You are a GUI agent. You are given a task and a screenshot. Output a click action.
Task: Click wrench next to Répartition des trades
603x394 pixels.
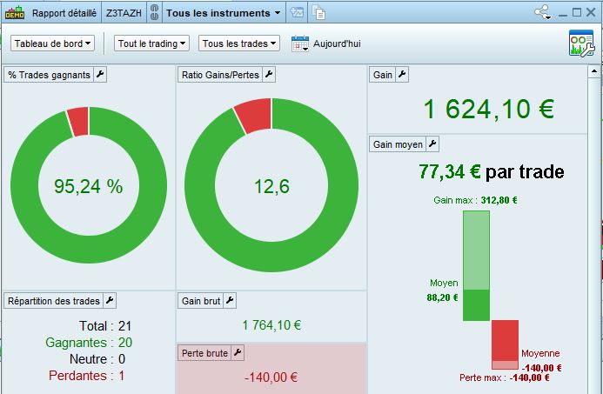(x=110, y=300)
